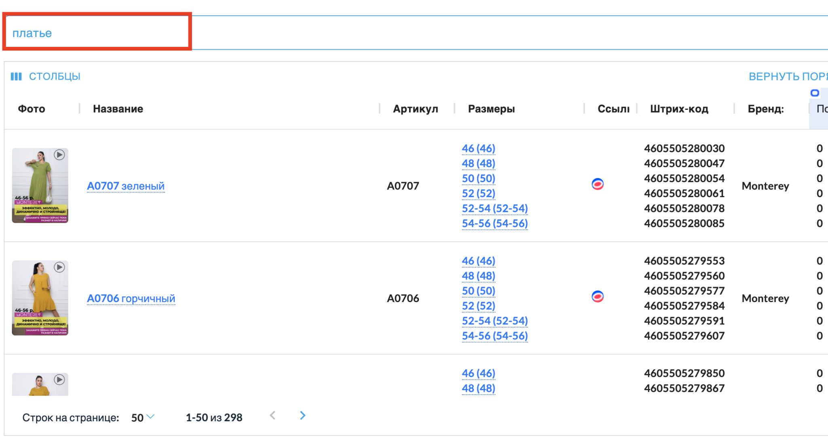Open the A0706 горчичный product link

point(131,298)
